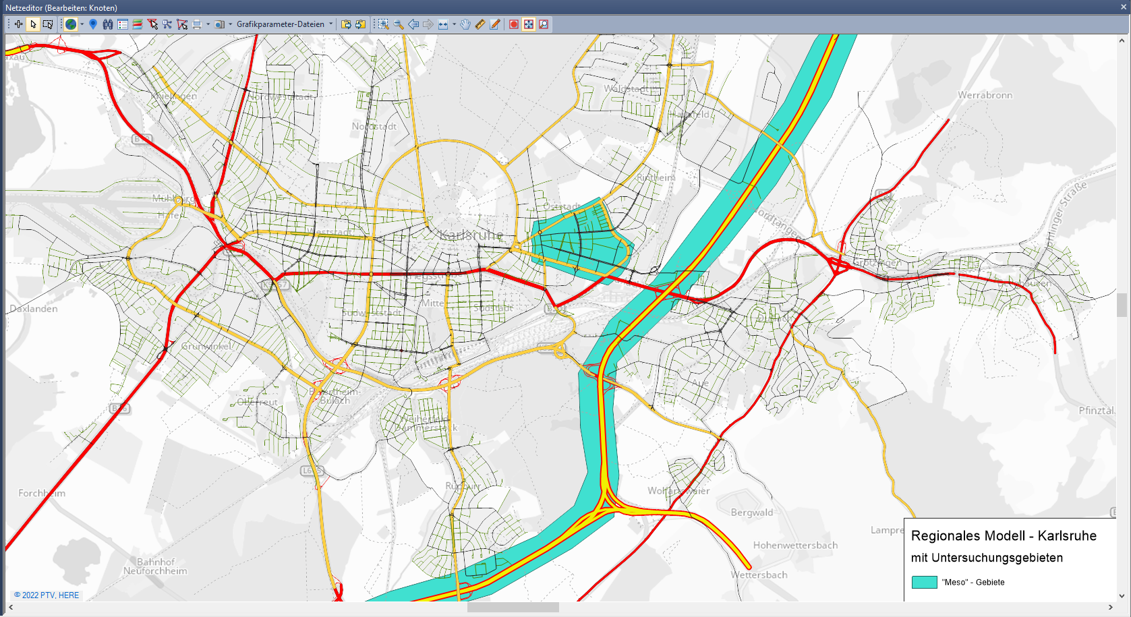Click the Grafikparameter-Dateien label
The height and width of the screenshot is (617, 1131).
(x=280, y=24)
